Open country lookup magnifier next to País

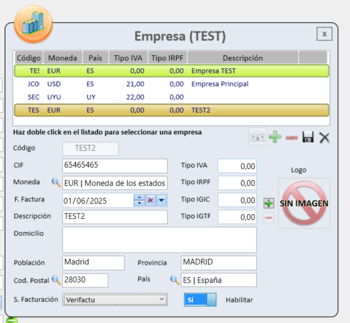coord(175,280)
